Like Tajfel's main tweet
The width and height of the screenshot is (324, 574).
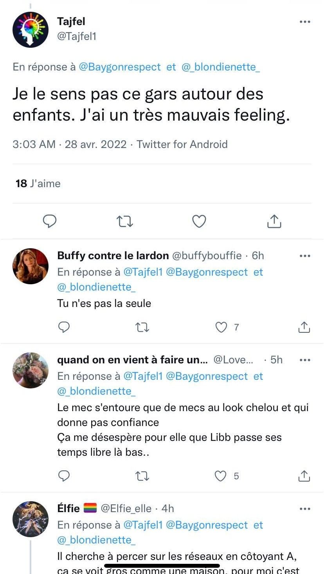199,222
